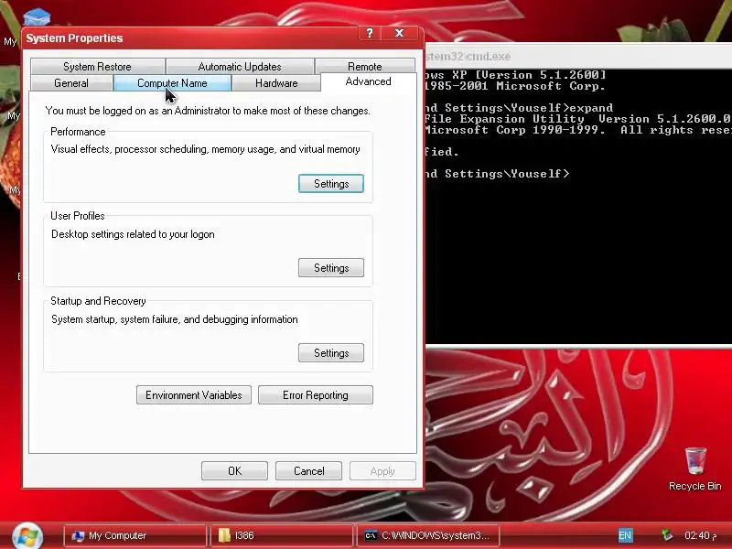732x549 pixels.
Task: Click the desktop icon above System Properties
Action: pos(37,17)
